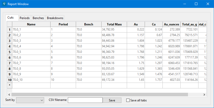
Task: Maximize the Report Window
Action: click(x=196, y=4)
